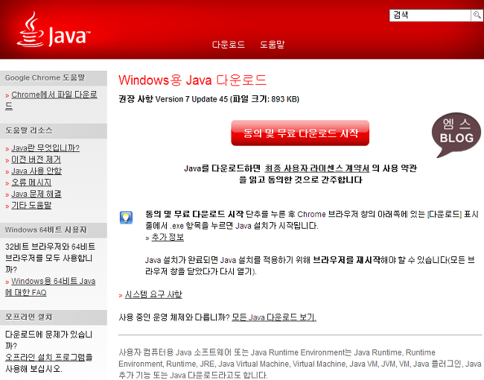Open Java 사용 안함 link
This screenshot has height=380, width=484.
36,171
